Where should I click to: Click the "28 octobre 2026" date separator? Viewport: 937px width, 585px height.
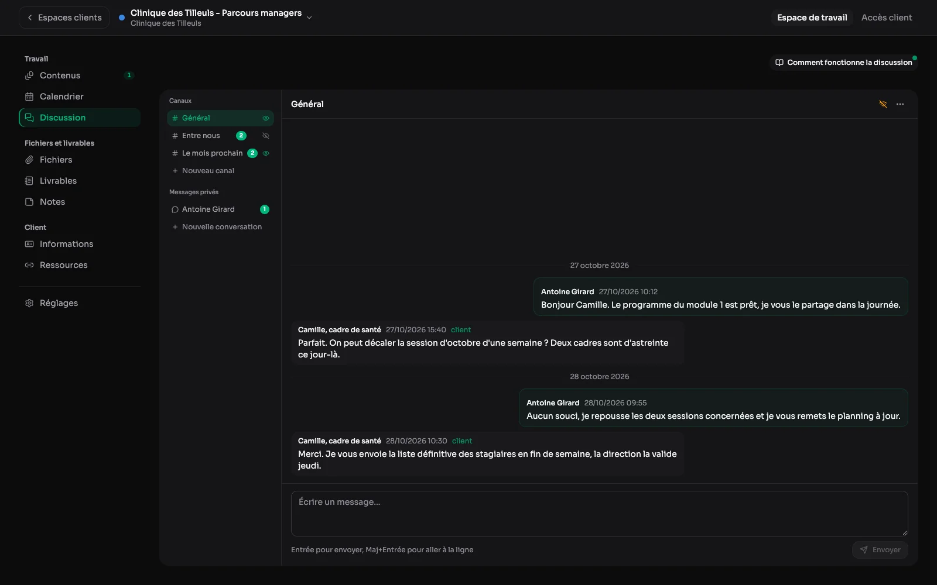pos(600,377)
